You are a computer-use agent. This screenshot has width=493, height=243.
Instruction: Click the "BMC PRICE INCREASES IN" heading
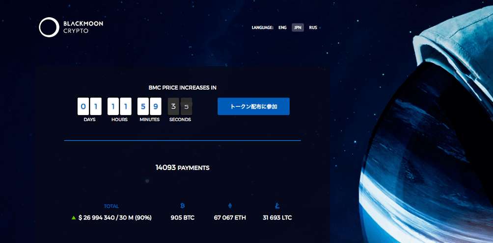coord(182,88)
